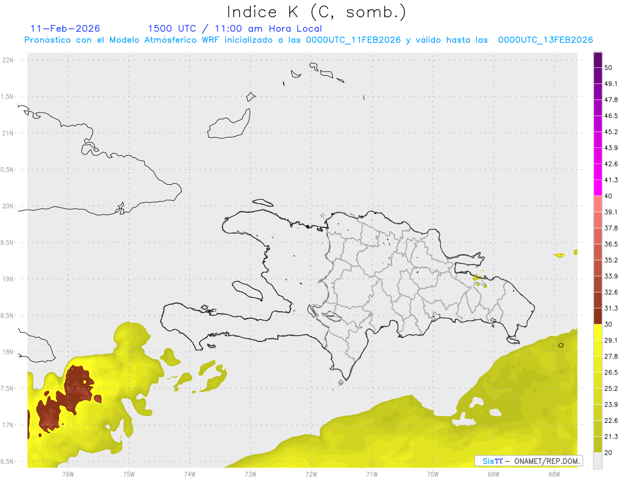Image resolution: width=622 pixels, height=481 pixels.
Task: Click legend value '46.5'
Action: 611,116
